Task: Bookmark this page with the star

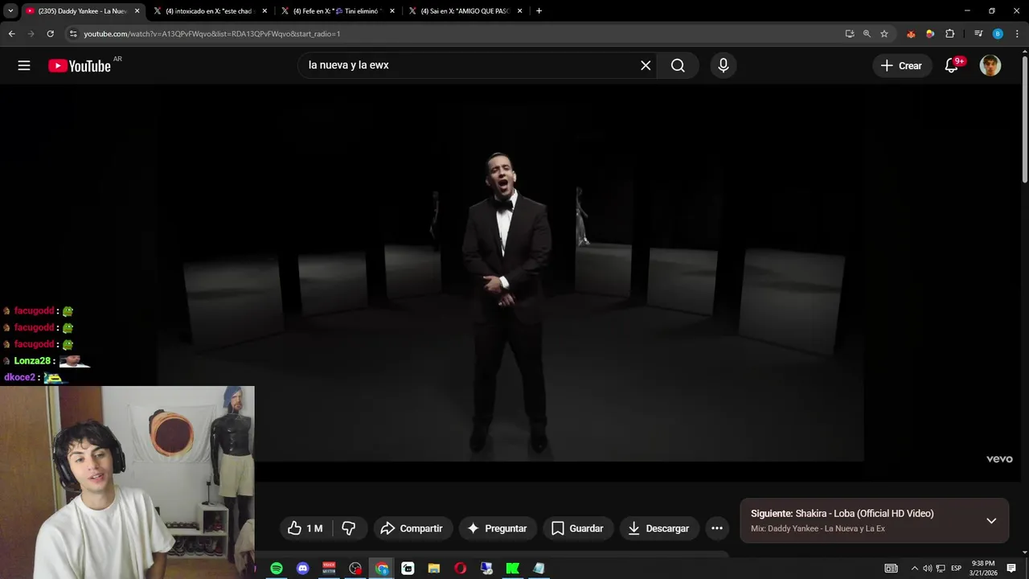Action: click(x=884, y=34)
